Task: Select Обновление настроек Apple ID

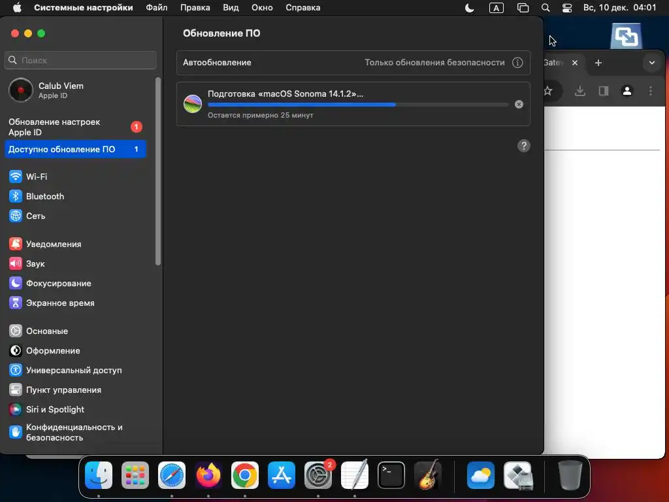Action: pyautogui.click(x=76, y=127)
